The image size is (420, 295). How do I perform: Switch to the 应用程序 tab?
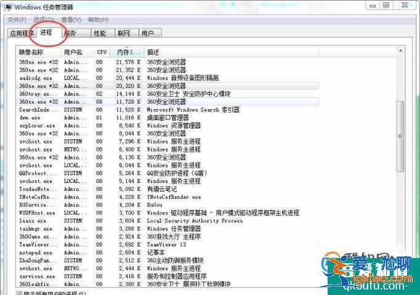[x=22, y=33]
